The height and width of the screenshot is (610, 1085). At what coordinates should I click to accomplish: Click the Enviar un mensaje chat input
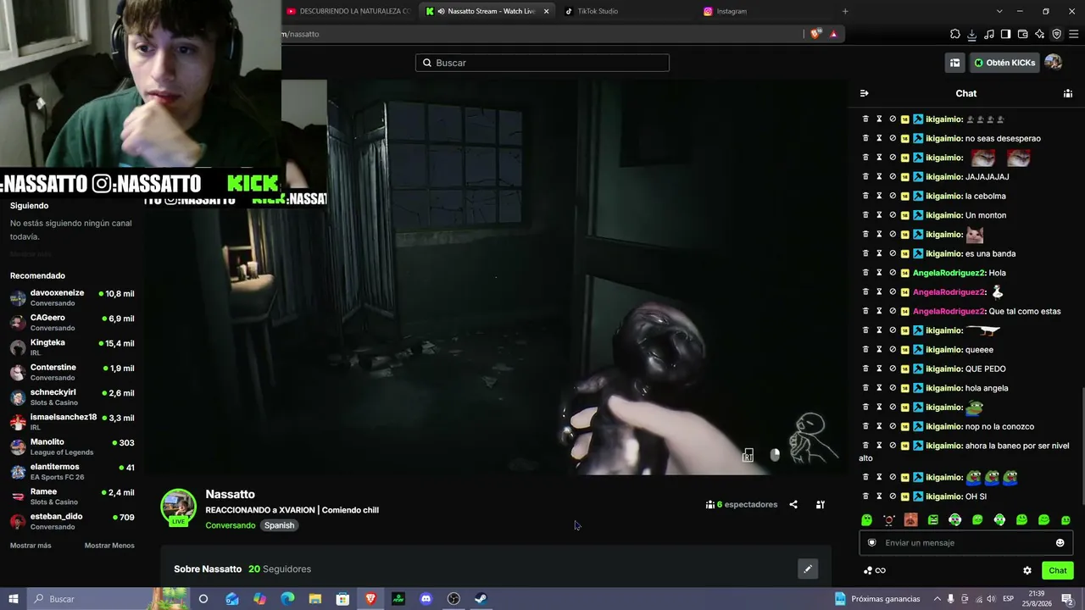[965, 543]
